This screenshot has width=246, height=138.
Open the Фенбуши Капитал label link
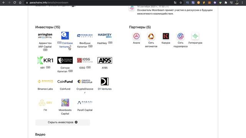(x=83, y=45)
